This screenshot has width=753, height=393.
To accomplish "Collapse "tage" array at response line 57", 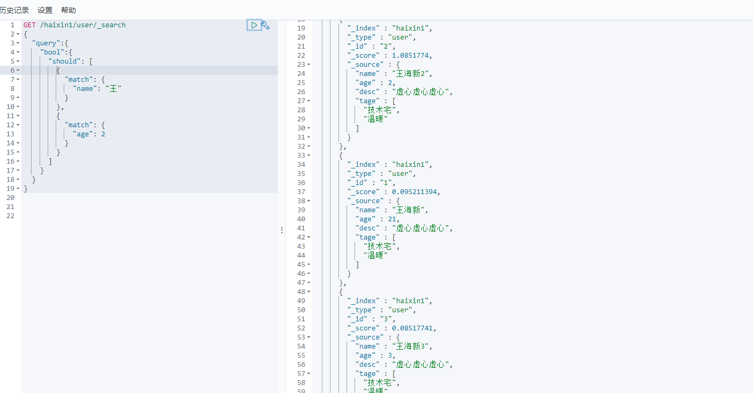I will [308, 374].
